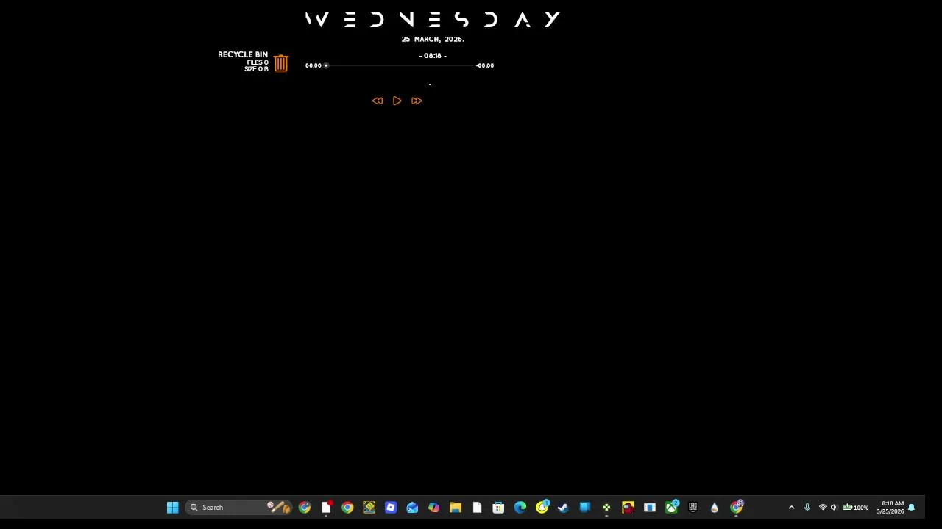Screen dimensions: 942x529
Task: Launch Epic Games from the taskbar
Action: click(693, 507)
